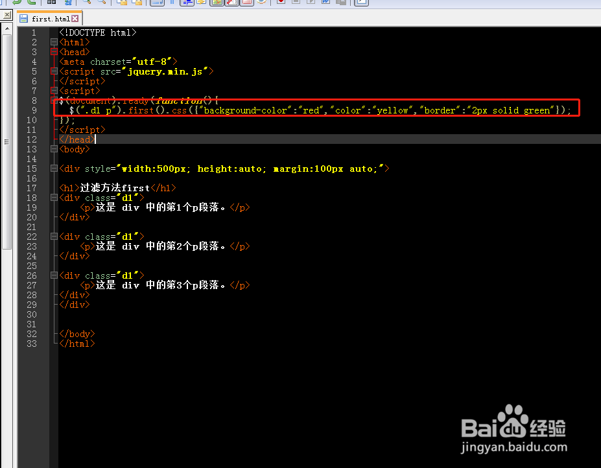The height and width of the screenshot is (468, 601).
Task: Collapse the jquery script fold marker on line 5
Action: click(x=54, y=71)
